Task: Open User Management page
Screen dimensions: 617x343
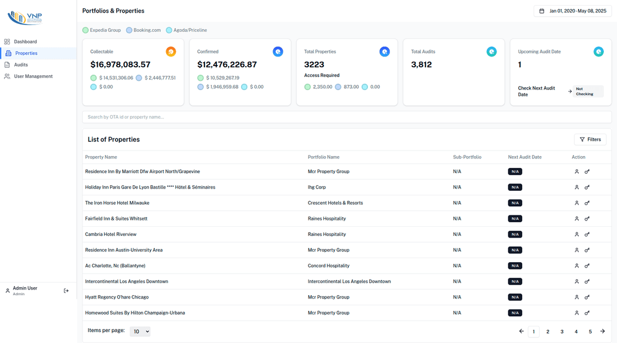Action: coord(33,76)
